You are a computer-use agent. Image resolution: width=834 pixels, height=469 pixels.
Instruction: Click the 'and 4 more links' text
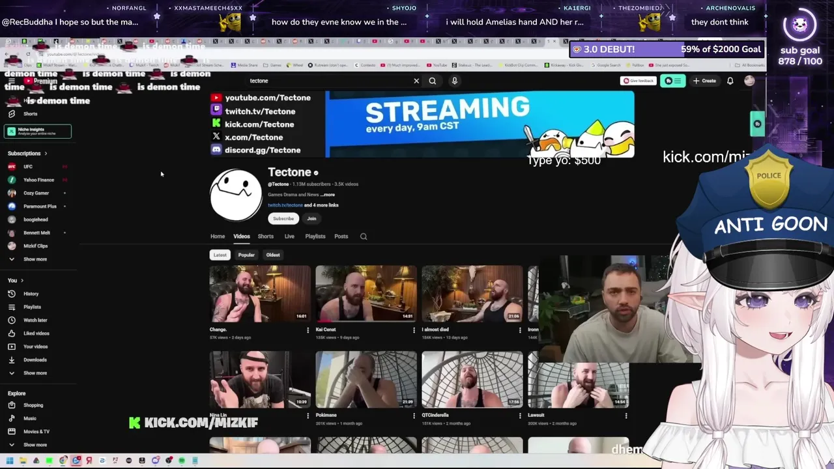(321, 205)
